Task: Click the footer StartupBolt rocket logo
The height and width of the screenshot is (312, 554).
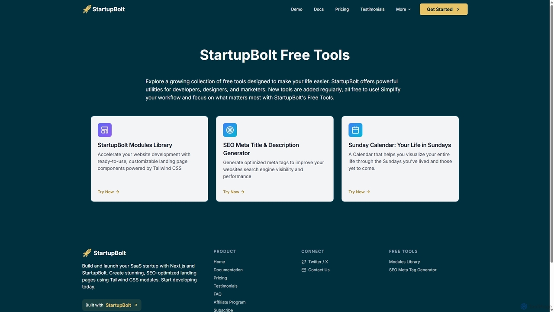Action: tap(104, 253)
